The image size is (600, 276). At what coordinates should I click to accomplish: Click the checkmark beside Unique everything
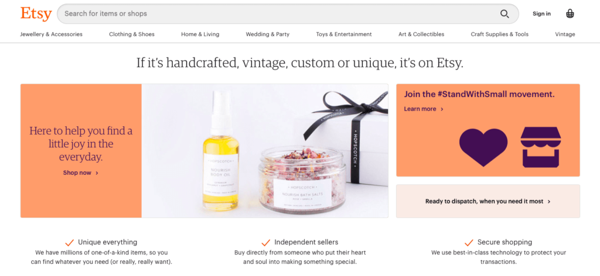point(70,243)
